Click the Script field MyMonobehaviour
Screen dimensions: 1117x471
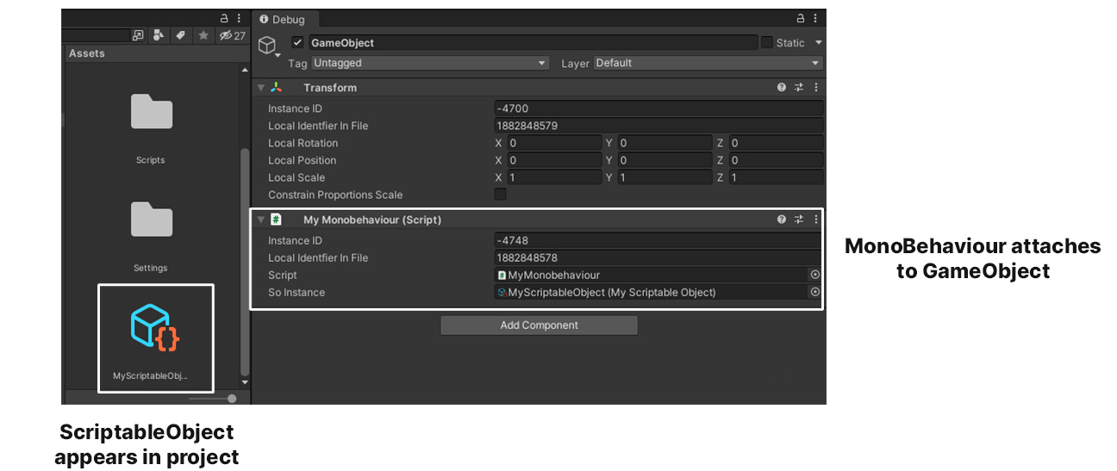pyautogui.click(x=651, y=275)
